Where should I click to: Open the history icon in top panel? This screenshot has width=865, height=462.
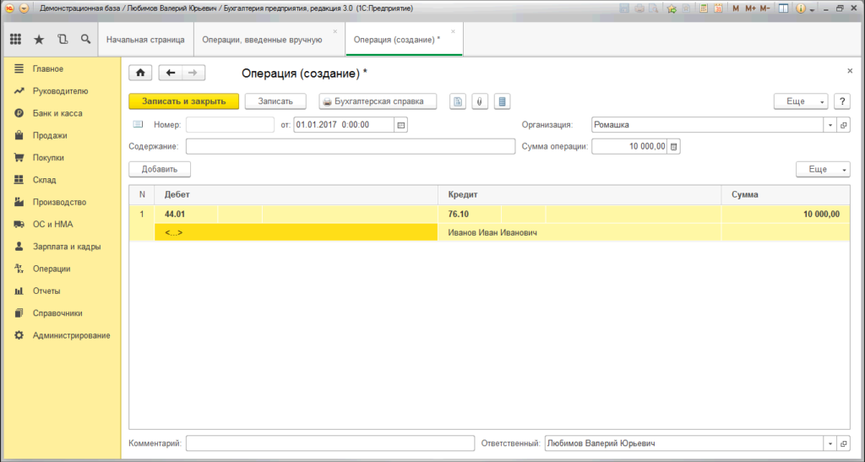pos(63,40)
